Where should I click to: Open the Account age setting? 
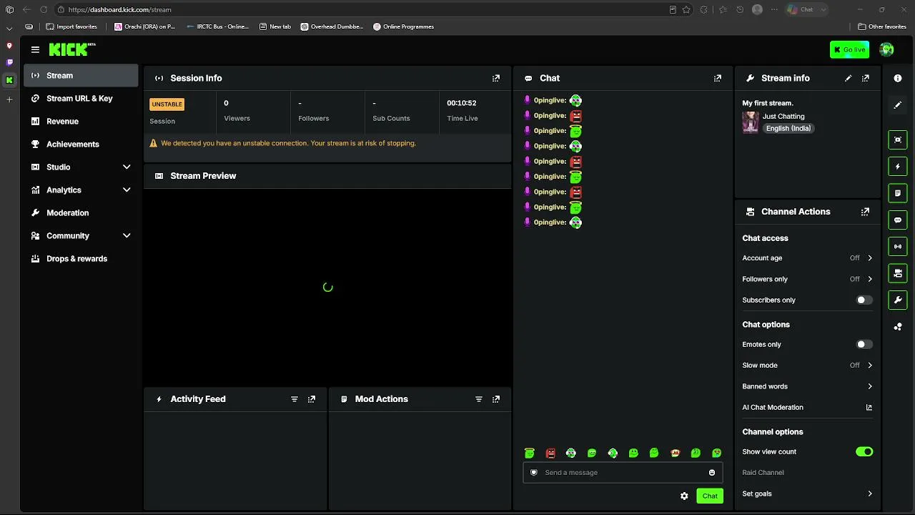tap(807, 257)
